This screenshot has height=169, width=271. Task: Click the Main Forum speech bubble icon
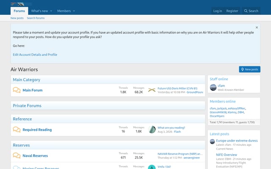coord(17,90)
